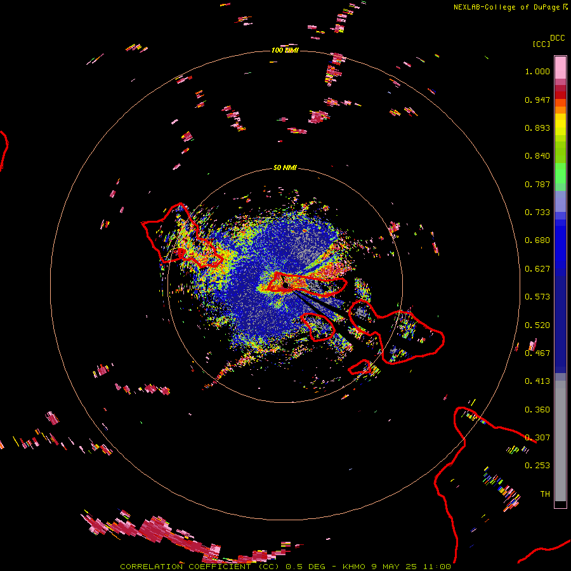Click the 0.360 color scale value
The width and height of the screenshot is (571, 571).
pyautogui.click(x=537, y=410)
